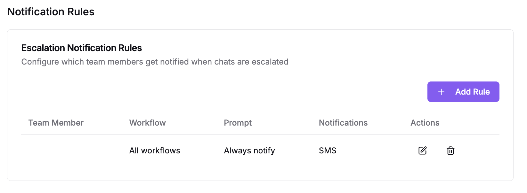Select the All workflows cell in the table
Viewport: 527px width, 193px height.
point(155,151)
